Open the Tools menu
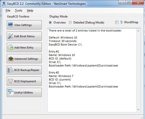This screenshot has height=119, width=145. coord(18,10)
